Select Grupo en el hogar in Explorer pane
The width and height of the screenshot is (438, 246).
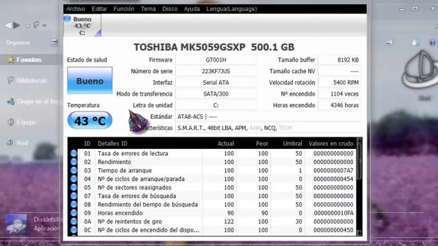click(38, 101)
